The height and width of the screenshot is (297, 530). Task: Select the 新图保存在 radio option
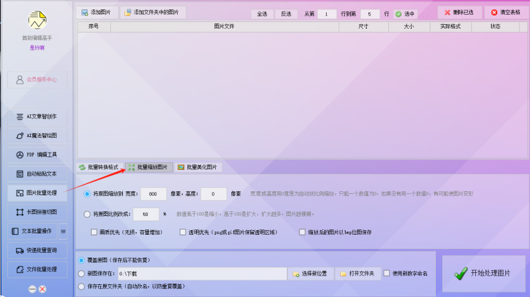click(82, 274)
